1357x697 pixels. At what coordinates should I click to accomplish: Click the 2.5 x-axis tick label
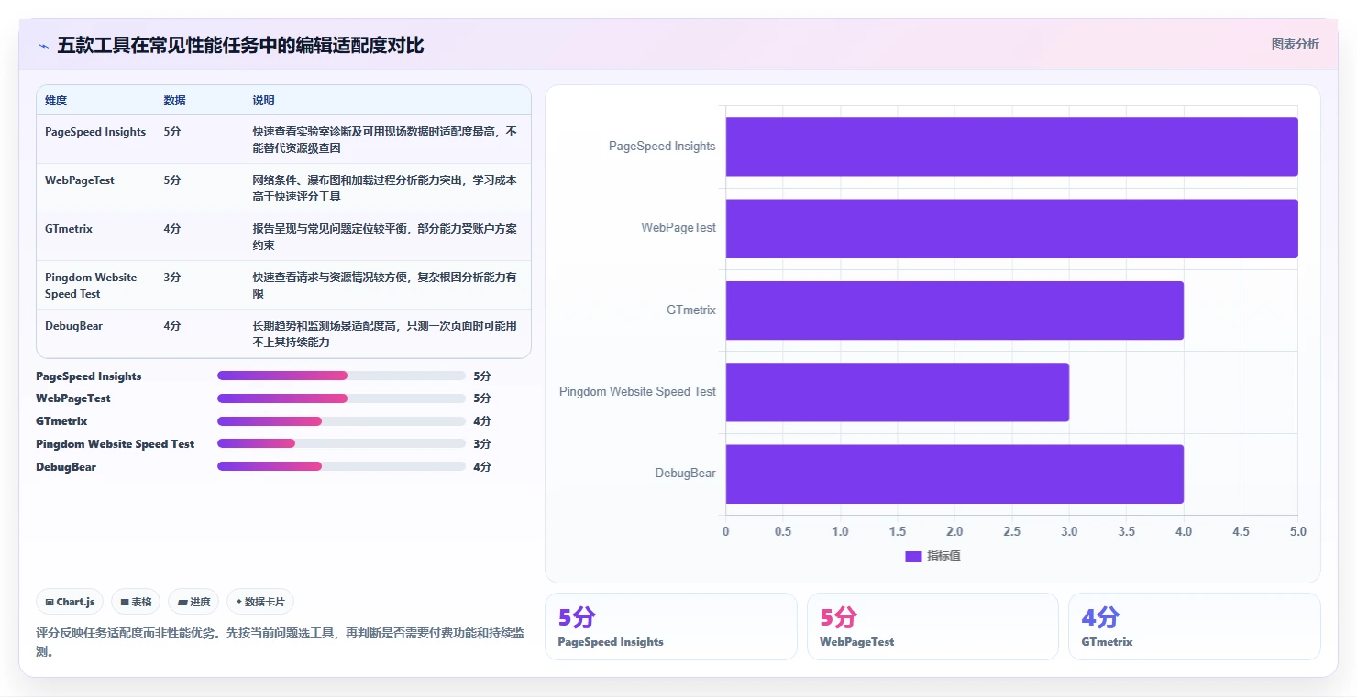[1011, 532]
